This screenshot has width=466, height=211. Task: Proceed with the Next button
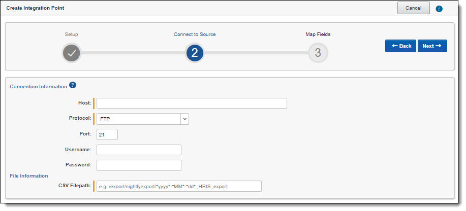click(432, 46)
